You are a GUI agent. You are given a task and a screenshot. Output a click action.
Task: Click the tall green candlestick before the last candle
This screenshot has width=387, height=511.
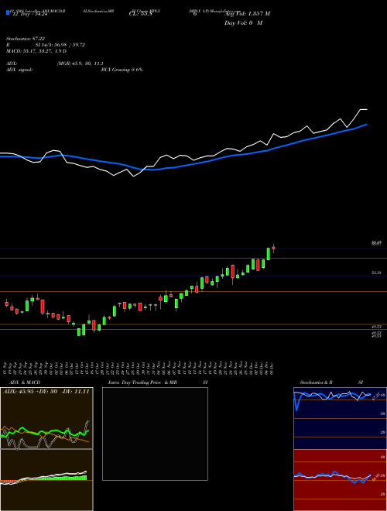click(269, 254)
